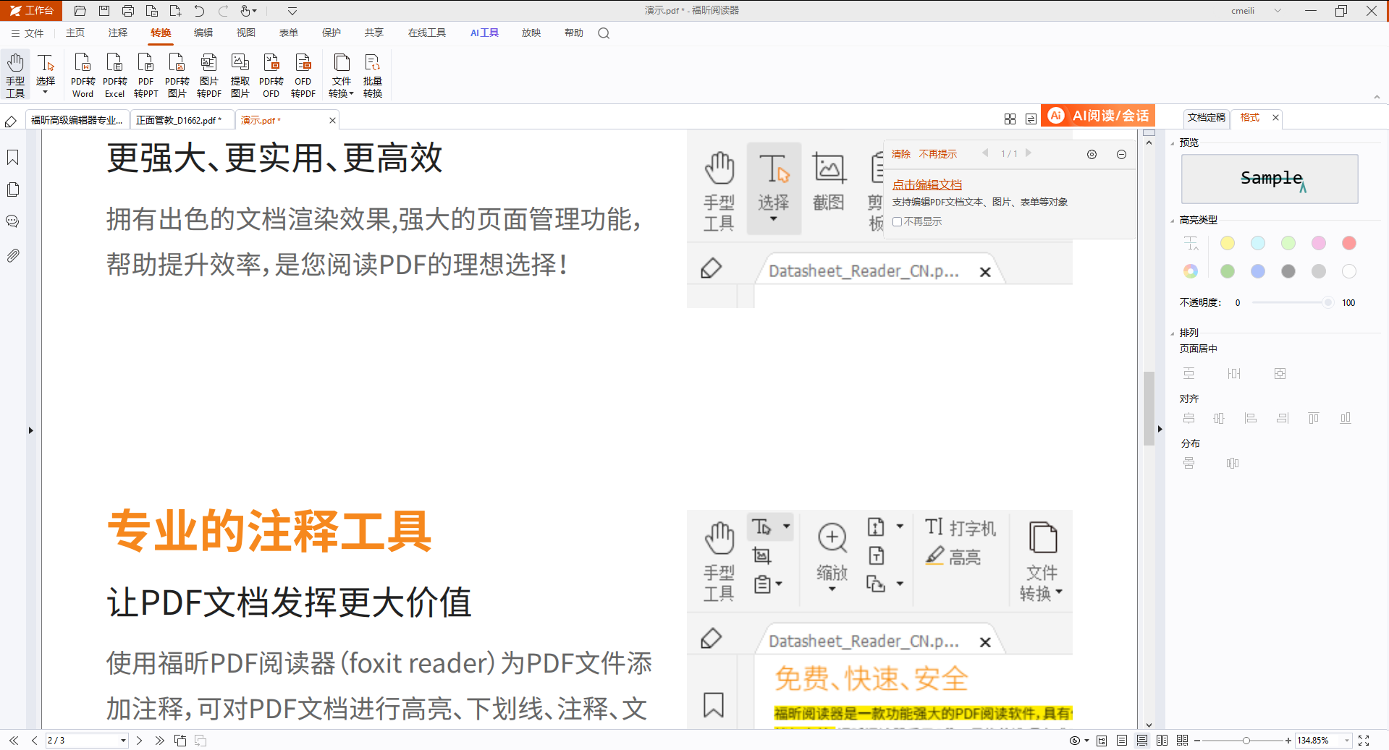
Task: Open the 文件 menu
Action: 28,33
